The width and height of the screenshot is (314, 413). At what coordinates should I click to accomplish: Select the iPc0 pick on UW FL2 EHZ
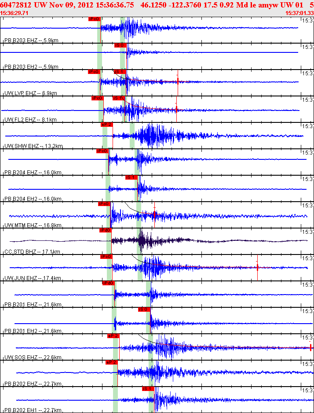coord(98,98)
